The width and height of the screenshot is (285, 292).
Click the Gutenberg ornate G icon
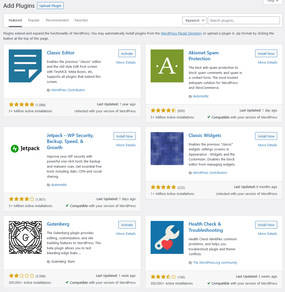pos(25,237)
